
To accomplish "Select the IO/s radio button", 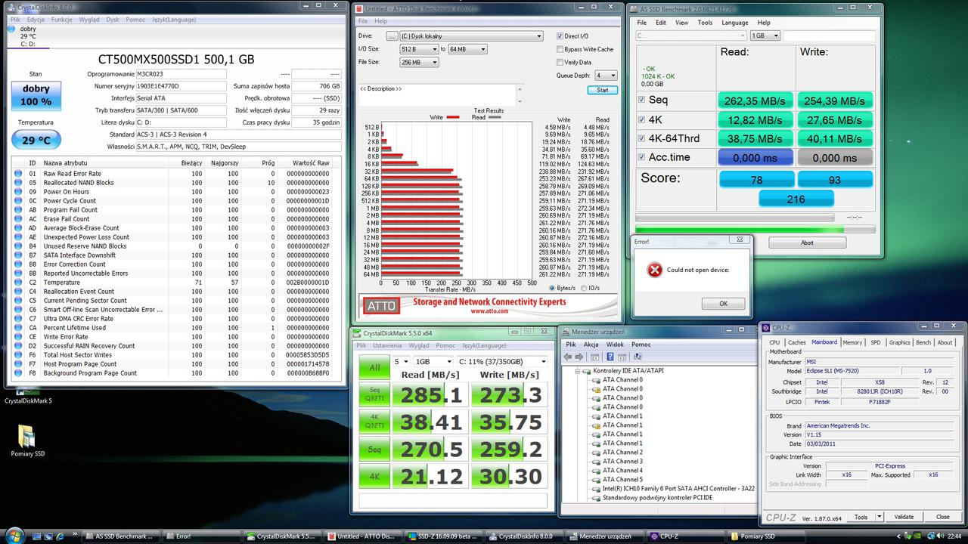I will coord(584,288).
